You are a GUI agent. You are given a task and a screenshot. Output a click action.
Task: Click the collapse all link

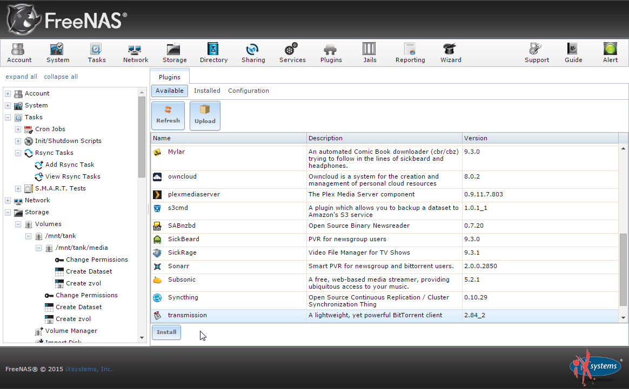point(61,77)
